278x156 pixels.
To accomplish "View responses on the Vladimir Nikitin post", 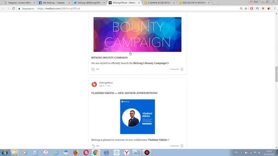I will pos(174,146).
